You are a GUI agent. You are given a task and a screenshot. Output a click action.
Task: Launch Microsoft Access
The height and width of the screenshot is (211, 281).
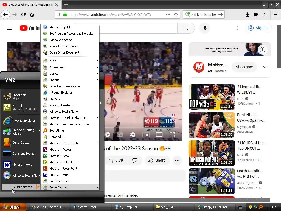click(70, 149)
